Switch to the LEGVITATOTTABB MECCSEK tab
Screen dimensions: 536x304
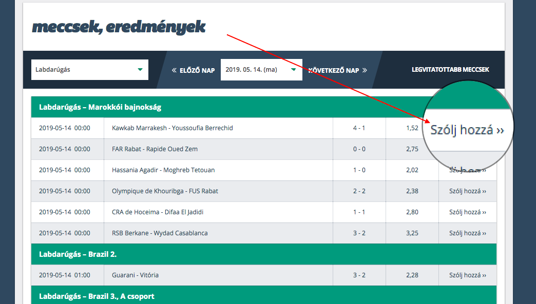[450, 70]
